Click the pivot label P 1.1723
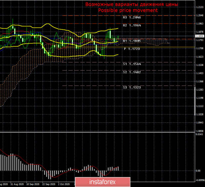Image resolution: width=205 pixels, height=187 pixels. click(132, 49)
